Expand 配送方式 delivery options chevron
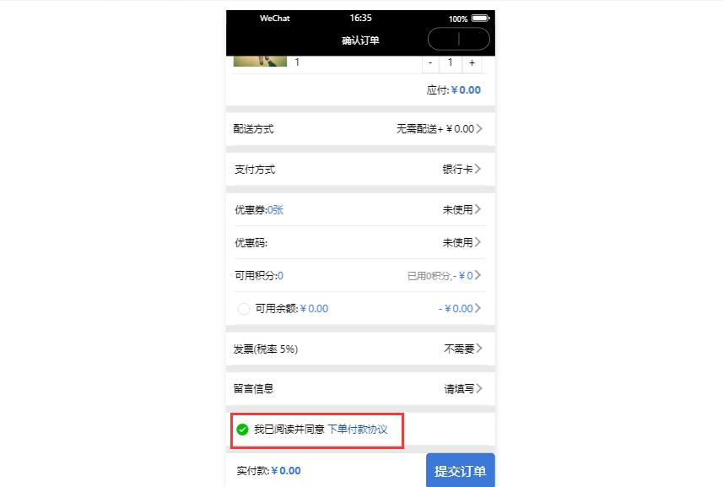The image size is (723, 487). [x=479, y=128]
